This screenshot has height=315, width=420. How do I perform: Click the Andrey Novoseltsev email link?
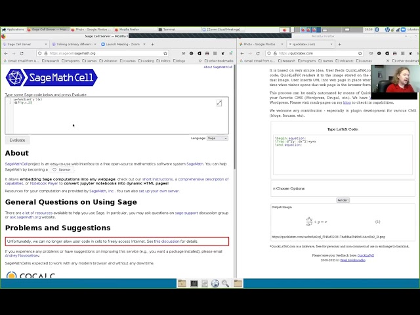click(x=22, y=255)
